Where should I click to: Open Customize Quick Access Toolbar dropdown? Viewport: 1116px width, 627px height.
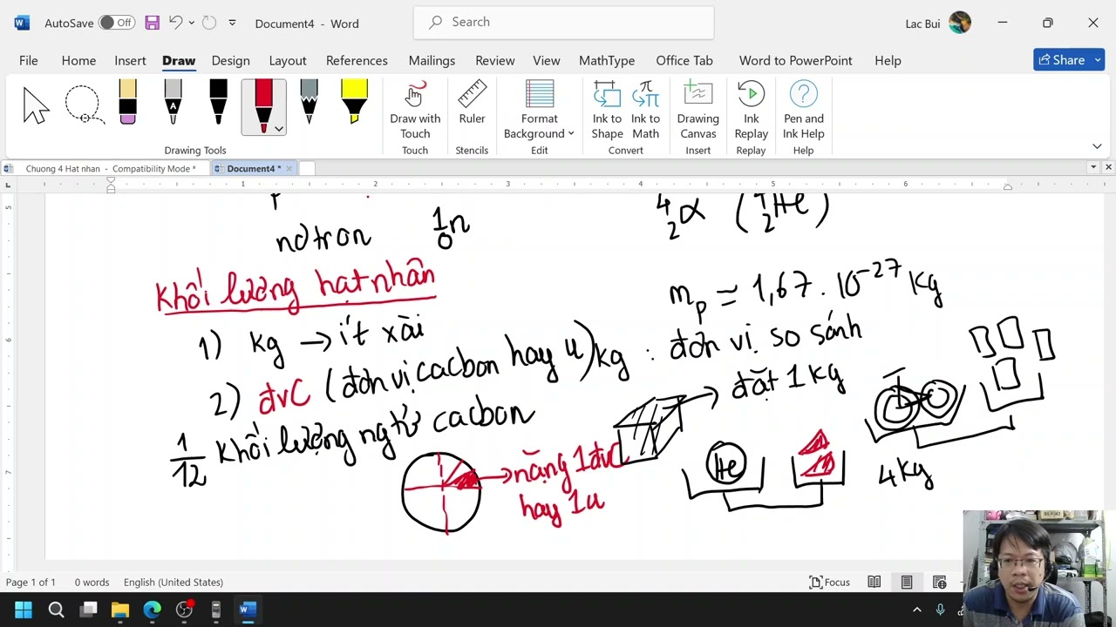tap(232, 23)
